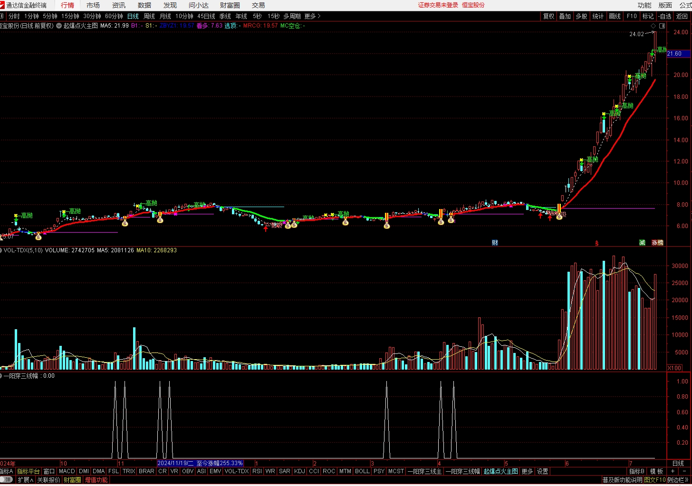Open the 市场 menu
692x486 pixels.
(x=93, y=5)
